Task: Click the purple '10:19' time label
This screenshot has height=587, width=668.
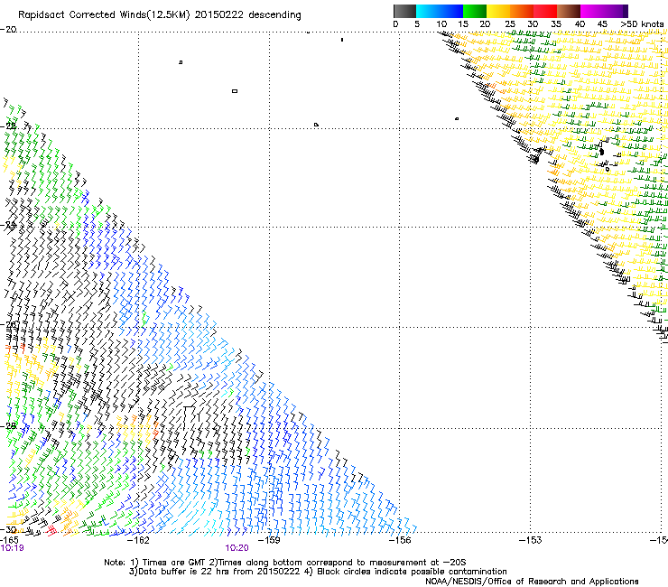Action: point(13,548)
